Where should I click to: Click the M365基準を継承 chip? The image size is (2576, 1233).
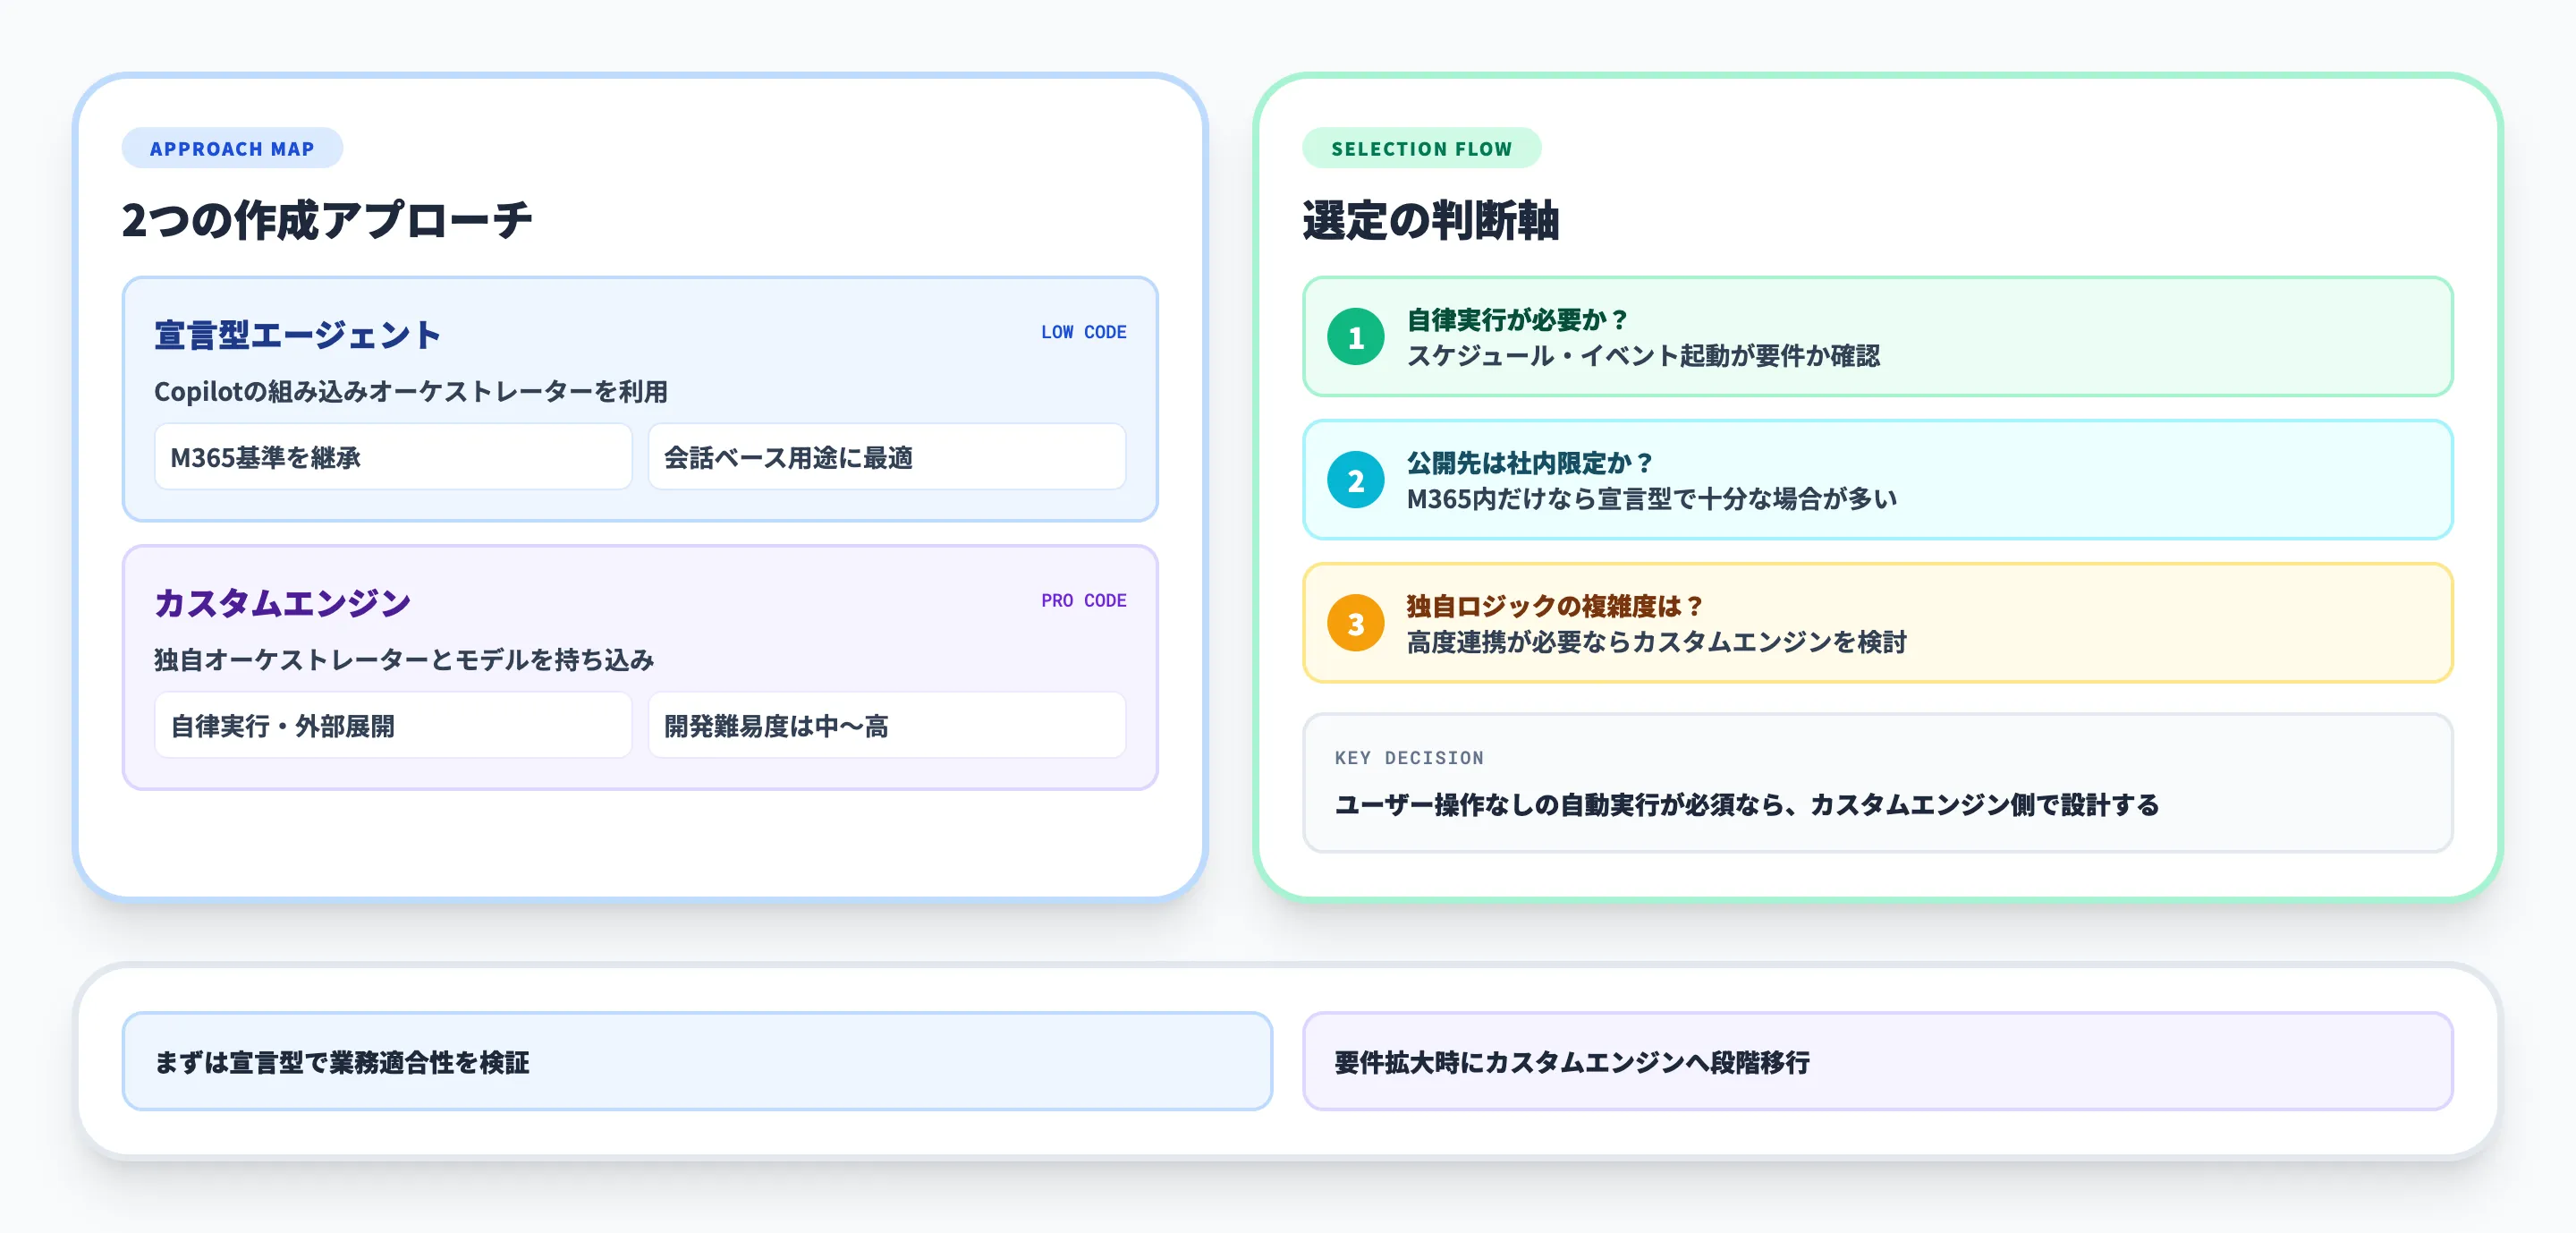tap(392, 456)
